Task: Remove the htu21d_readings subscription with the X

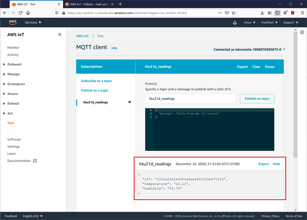Action: (x=129, y=102)
